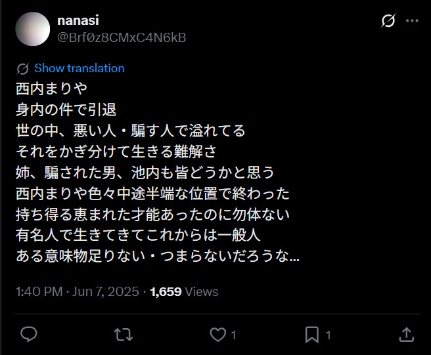
Task: Click the bookmark count number
Action: tap(328, 335)
